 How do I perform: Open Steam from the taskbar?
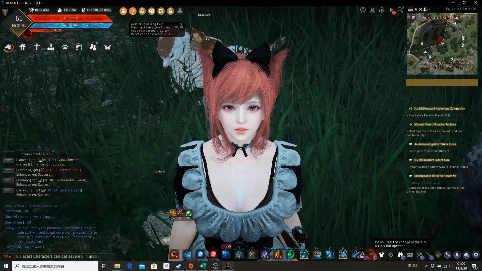179,266
